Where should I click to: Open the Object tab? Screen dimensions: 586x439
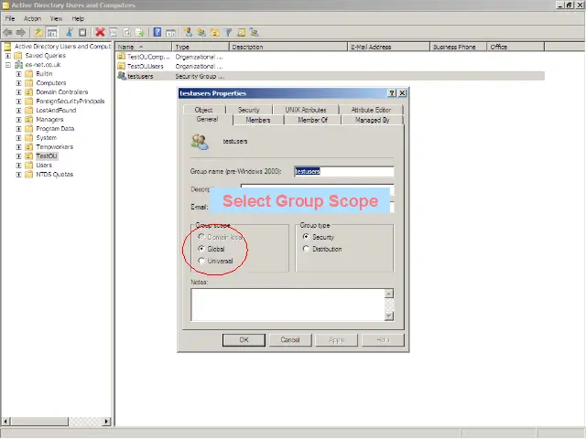[x=204, y=110]
